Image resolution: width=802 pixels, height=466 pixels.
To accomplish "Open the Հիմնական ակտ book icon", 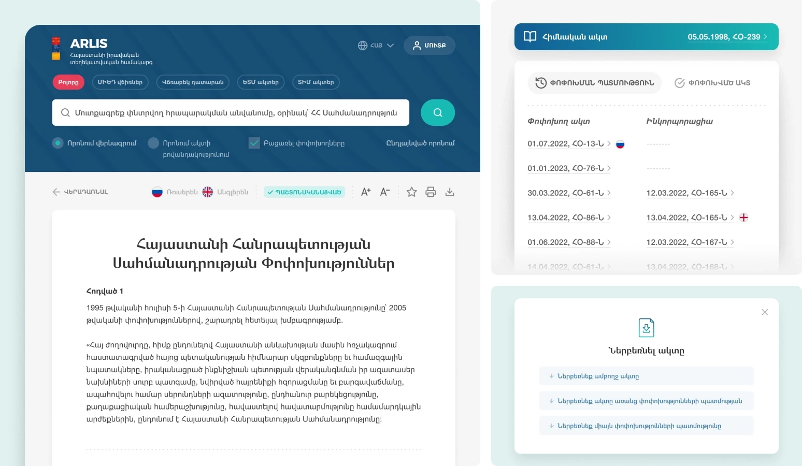I will [x=530, y=37].
